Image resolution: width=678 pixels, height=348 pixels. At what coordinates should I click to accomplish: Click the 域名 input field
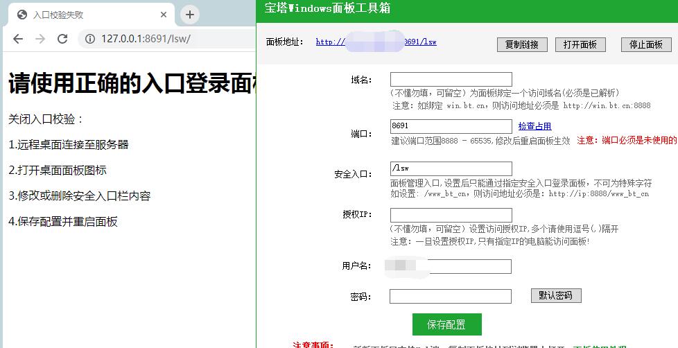451,80
